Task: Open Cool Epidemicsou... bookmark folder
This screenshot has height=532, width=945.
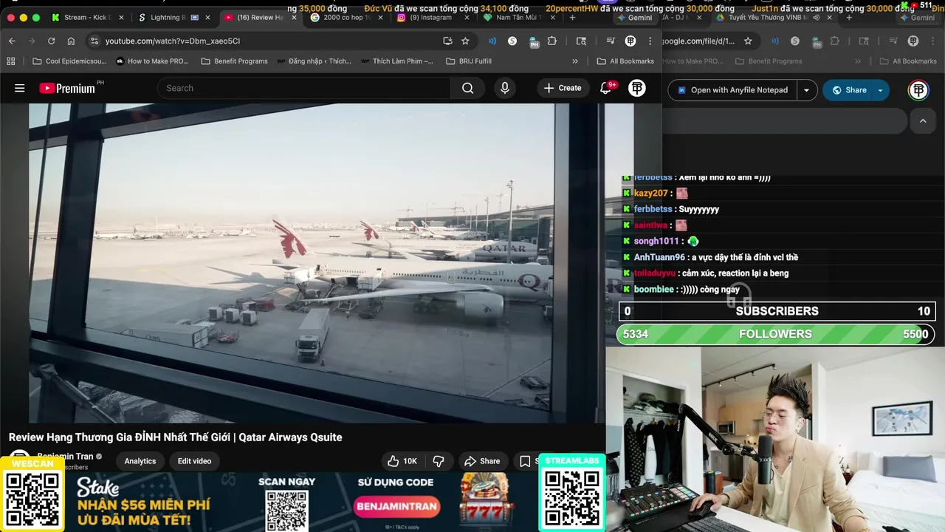Action: 69,61
